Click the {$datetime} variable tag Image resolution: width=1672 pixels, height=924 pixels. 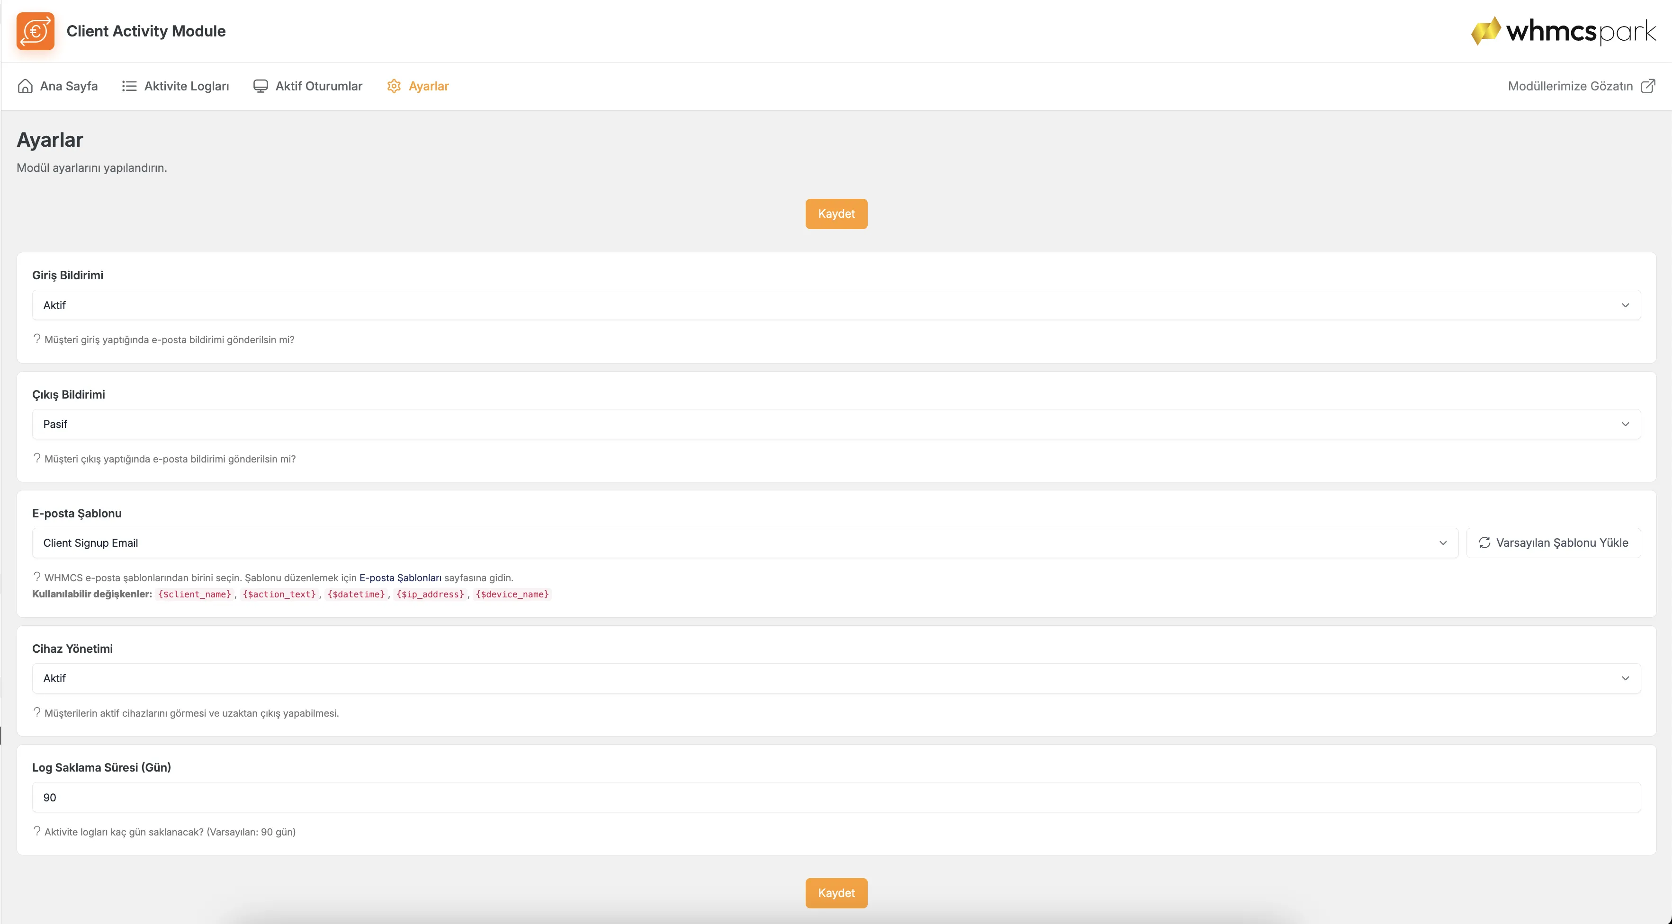(x=356, y=594)
